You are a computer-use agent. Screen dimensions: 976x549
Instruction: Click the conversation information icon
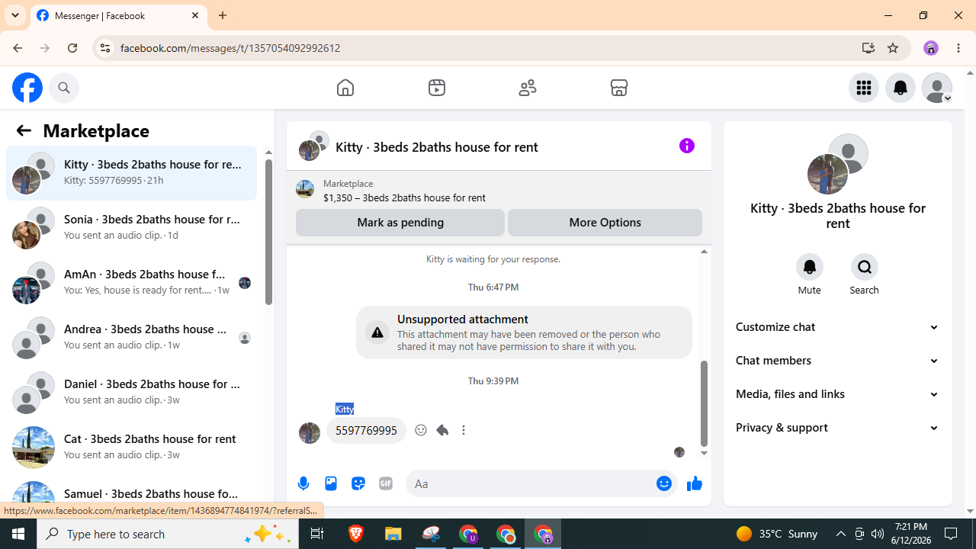coord(687,146)
